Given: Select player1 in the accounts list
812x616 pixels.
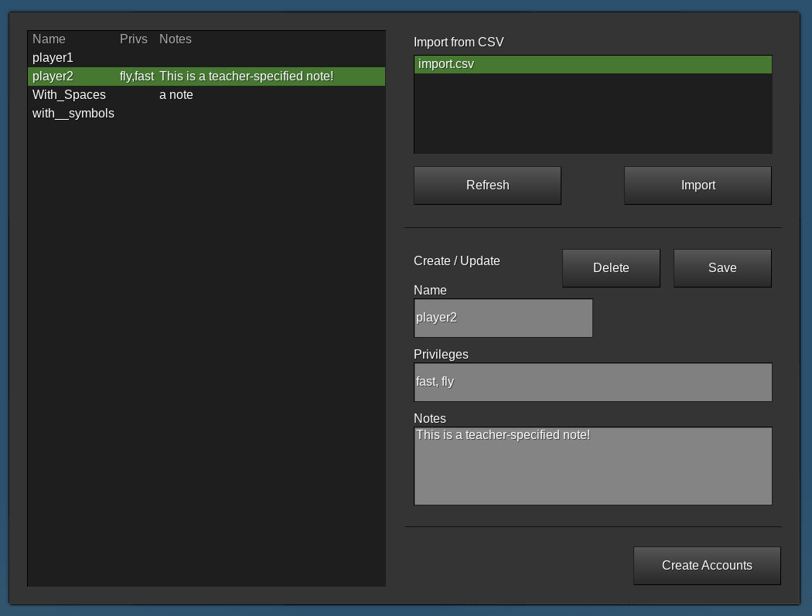Looking at the screenshot, I should [x=53, y=58].
